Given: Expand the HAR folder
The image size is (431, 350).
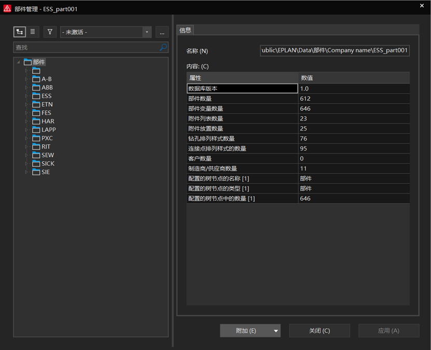Looking at the screenshot, I should tap(26, 122).
